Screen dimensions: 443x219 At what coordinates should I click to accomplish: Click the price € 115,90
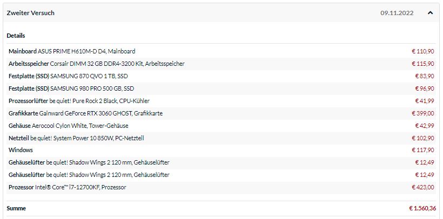click(423, 64)
